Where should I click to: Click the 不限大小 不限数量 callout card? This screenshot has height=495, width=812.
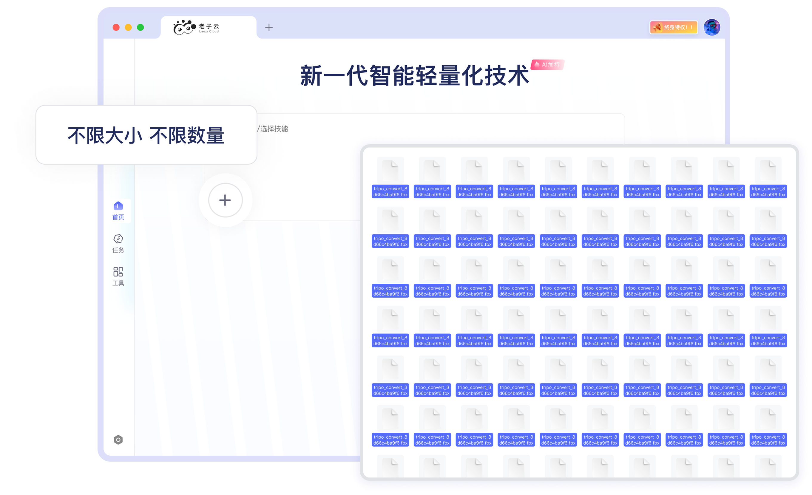(x=146, y=135)
